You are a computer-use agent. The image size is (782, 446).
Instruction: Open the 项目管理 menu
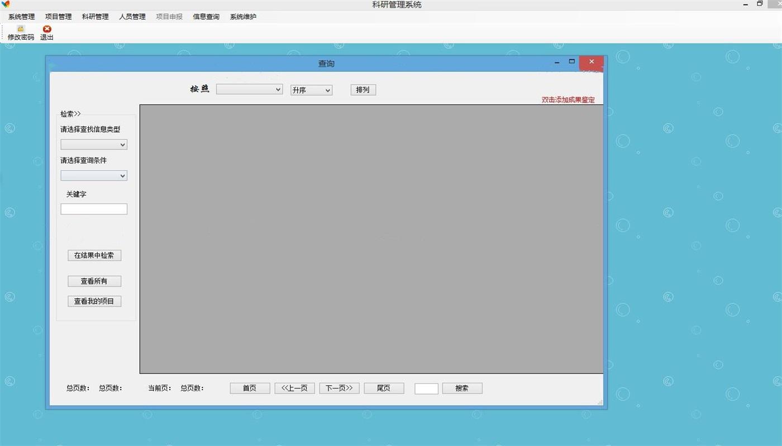pos(58,17)
